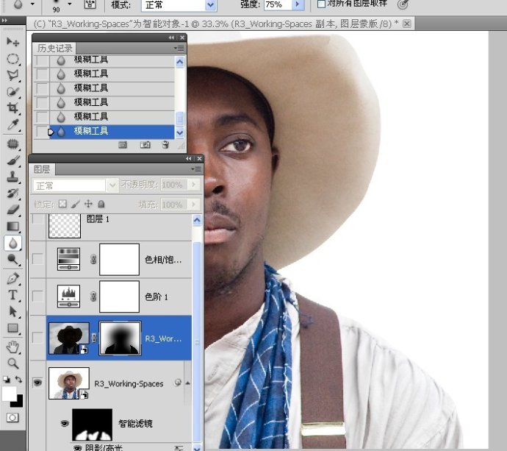Open Layers panel options menu

pyautogui.click(x=196, y=169)
